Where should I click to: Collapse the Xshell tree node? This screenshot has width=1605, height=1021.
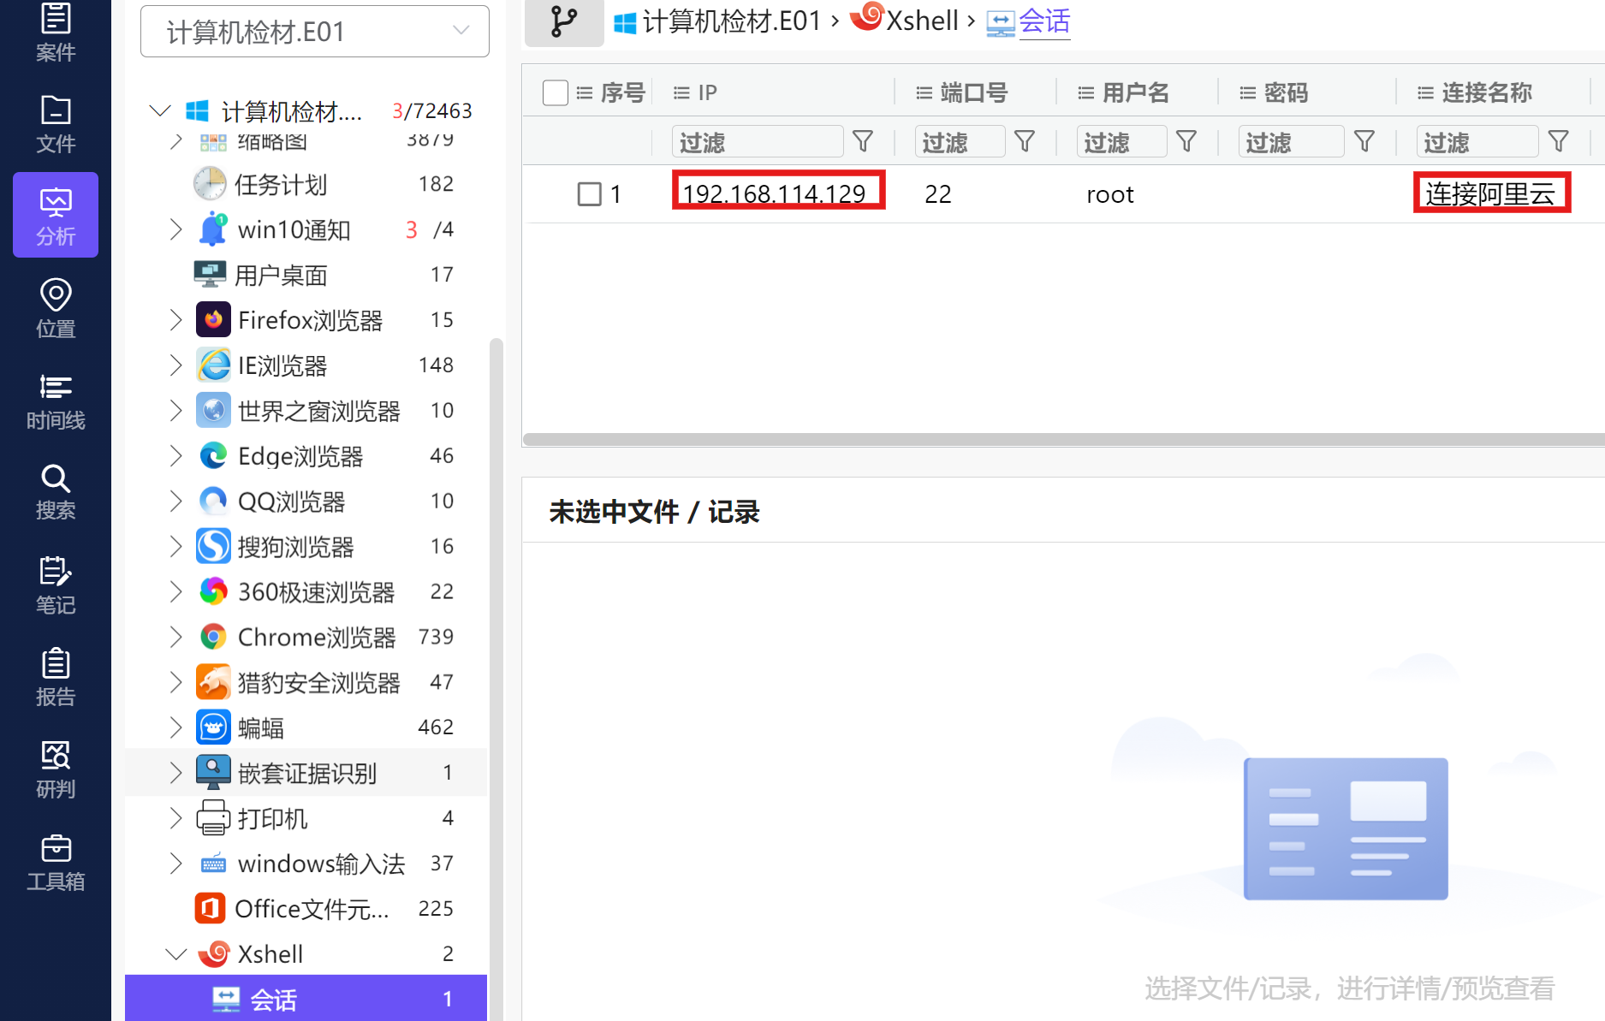175,953
